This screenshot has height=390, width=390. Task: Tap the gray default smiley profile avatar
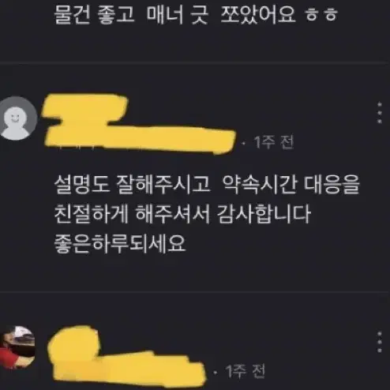[x=17, y=118]
